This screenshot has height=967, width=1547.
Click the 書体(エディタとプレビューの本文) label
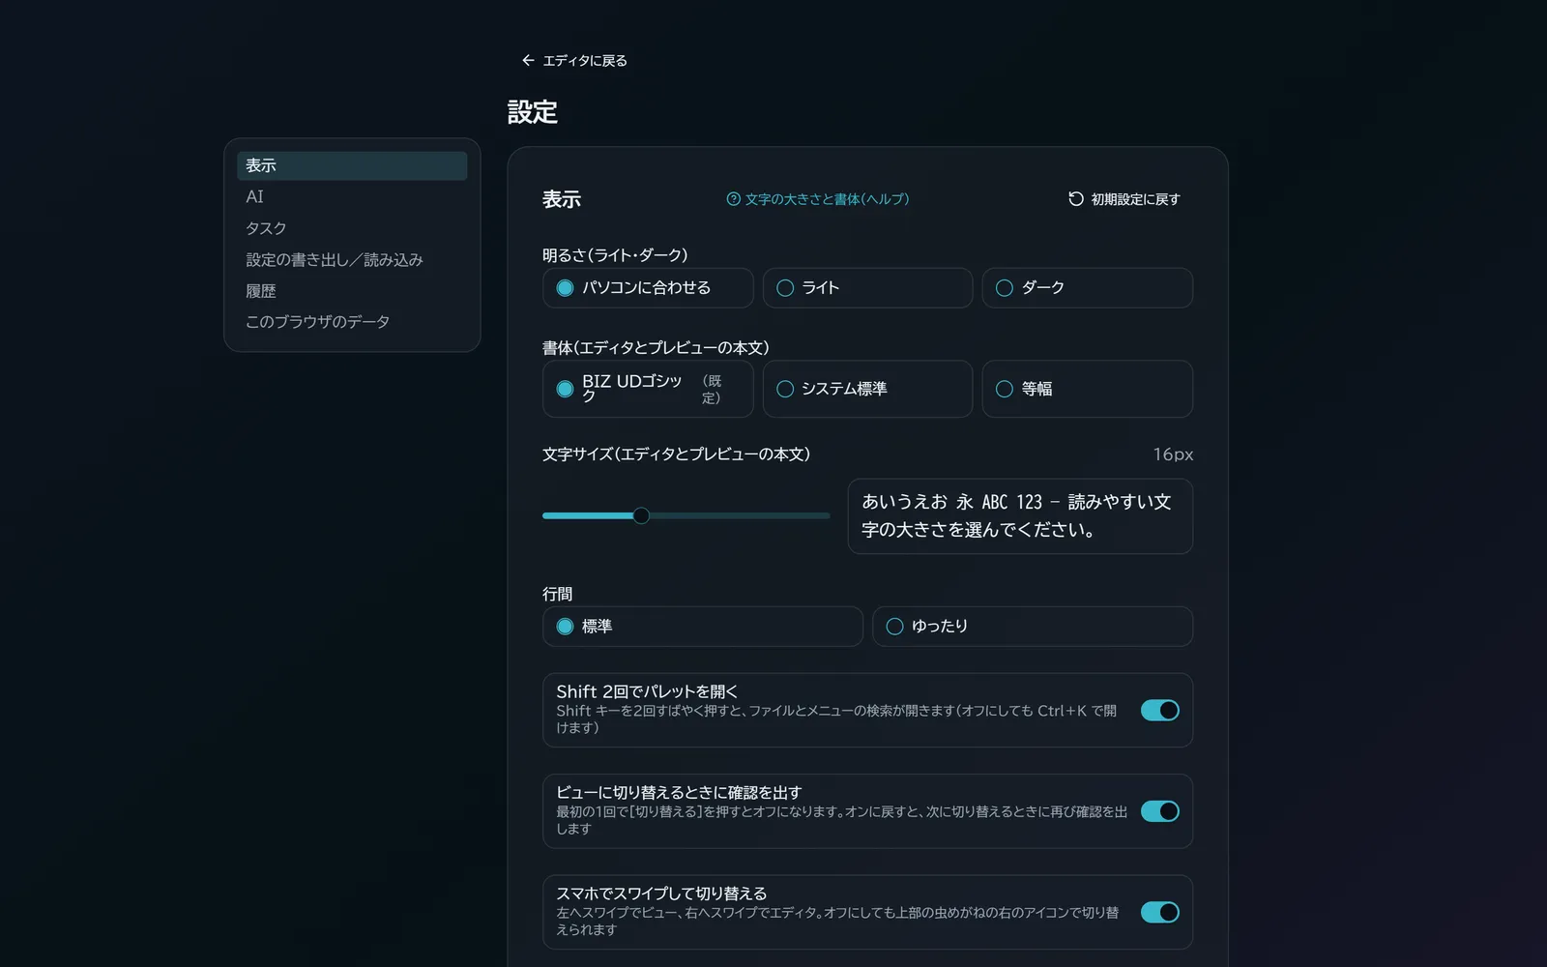[x=656, y=347]
